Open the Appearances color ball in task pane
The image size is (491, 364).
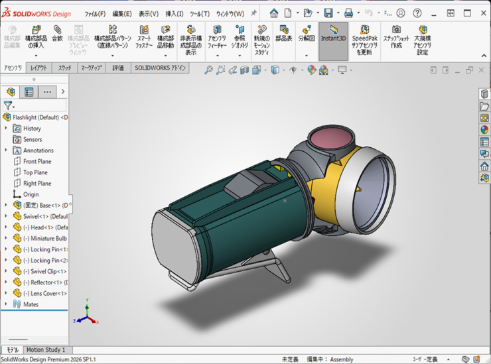pyautogui.click(x=484, y=130)
